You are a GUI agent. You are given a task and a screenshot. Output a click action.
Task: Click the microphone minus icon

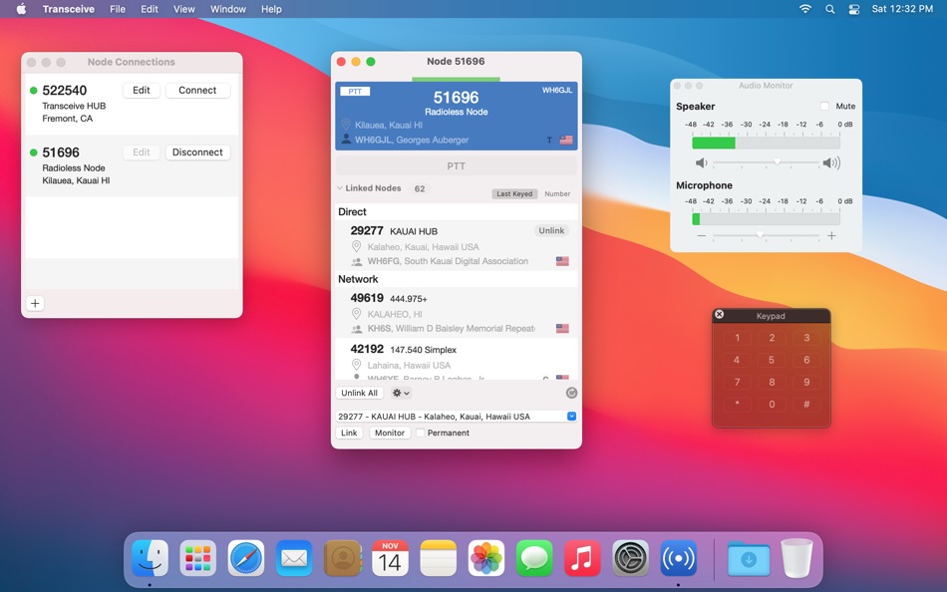coord(701,235)
